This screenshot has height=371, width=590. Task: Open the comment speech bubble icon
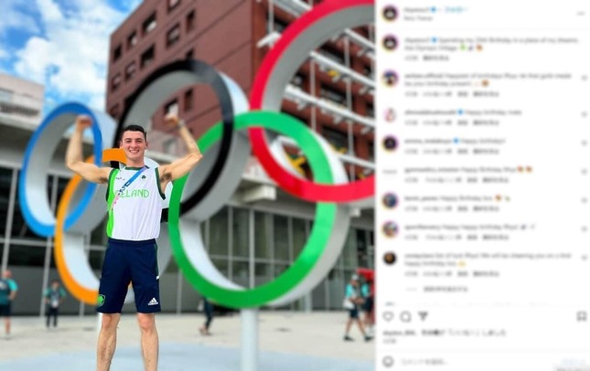click(405, 316)
